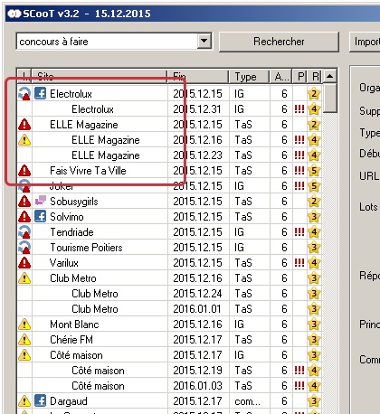Click red warning icon for Varilux

[24, 263]
